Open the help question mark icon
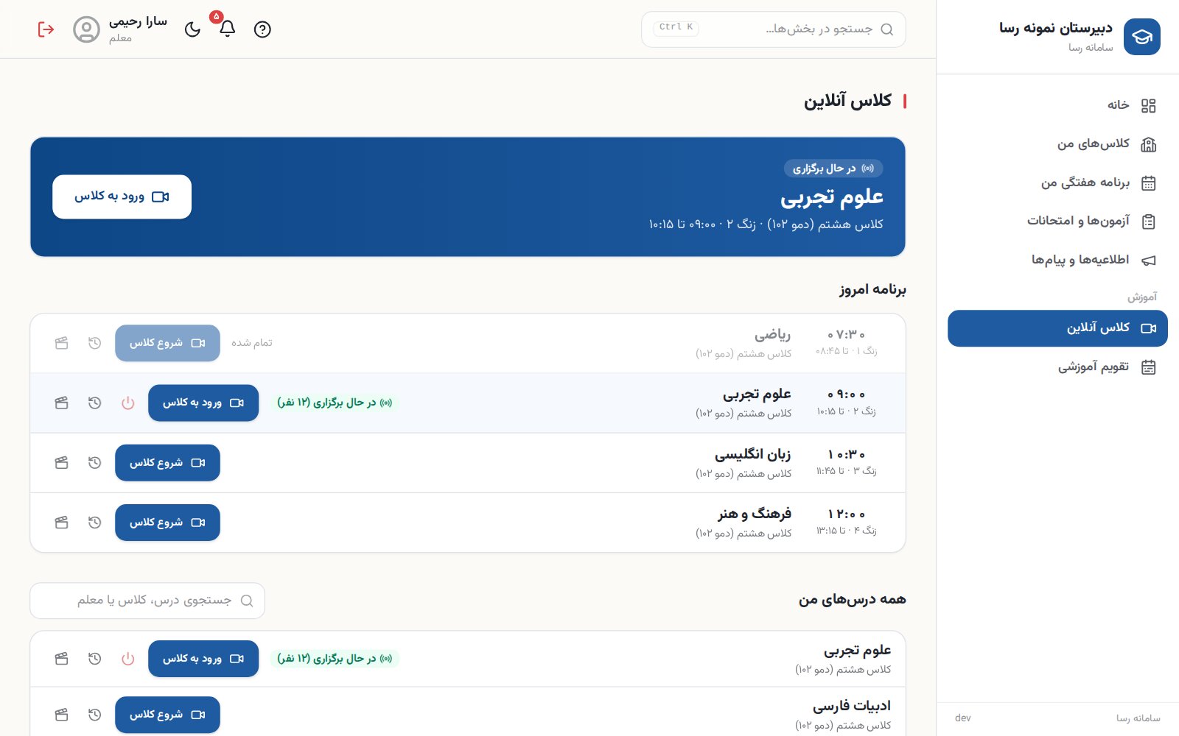 click(262, 29)
